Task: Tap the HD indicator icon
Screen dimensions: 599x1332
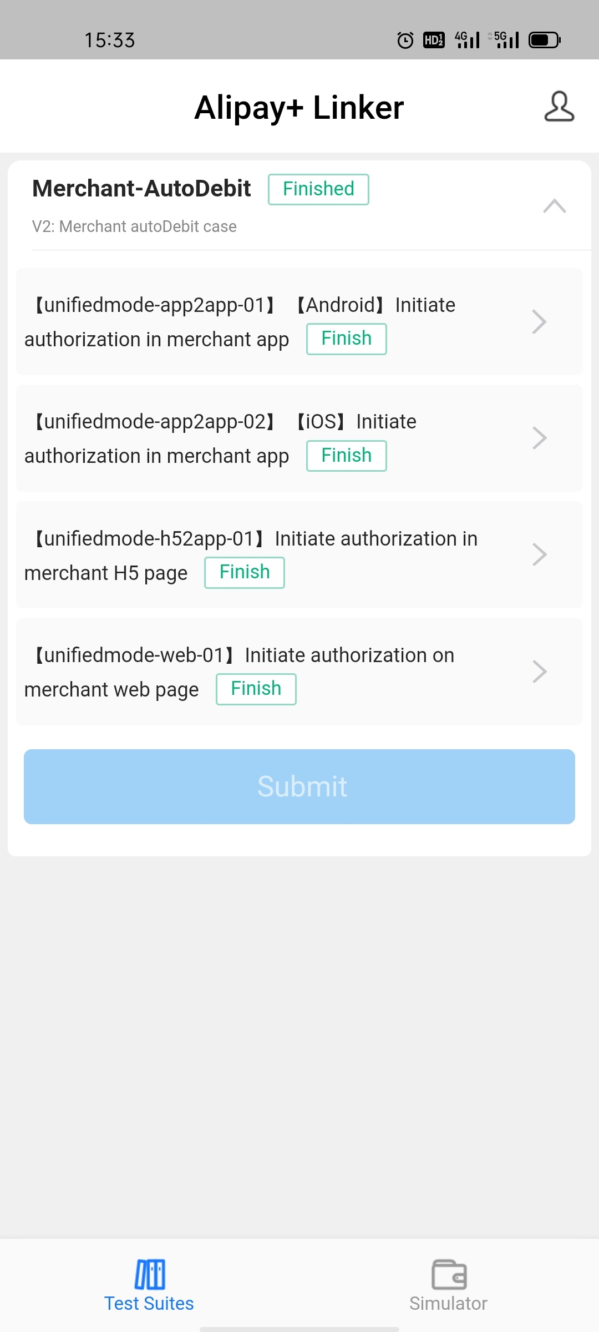Action: point(434,40)
